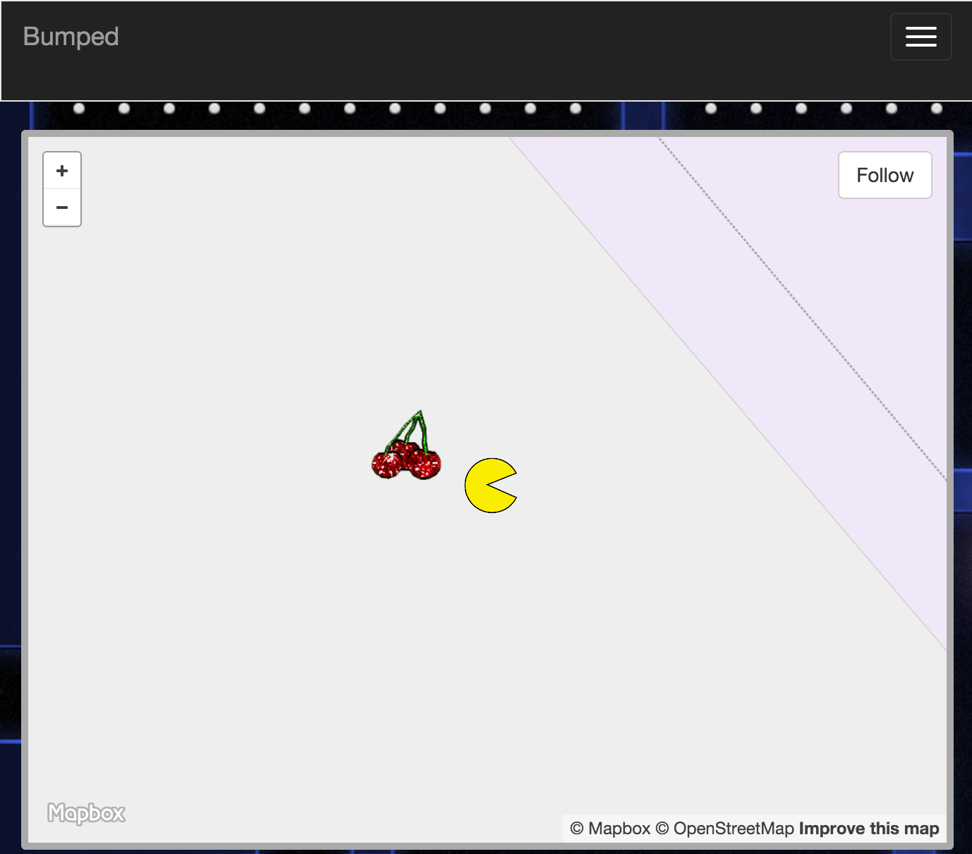The image size is (972, 854).
Task: Click the Mapbox logo
Action: [x=86, y=813]
